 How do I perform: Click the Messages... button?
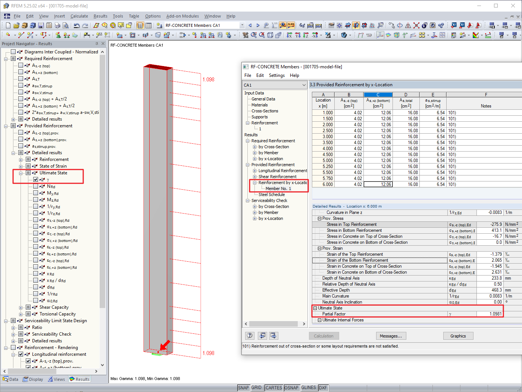(x=391, y=336)
